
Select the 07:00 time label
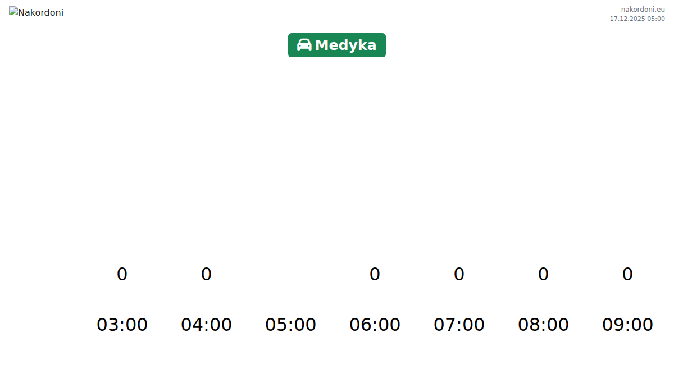pyautogui.click(x=459, y=325)
